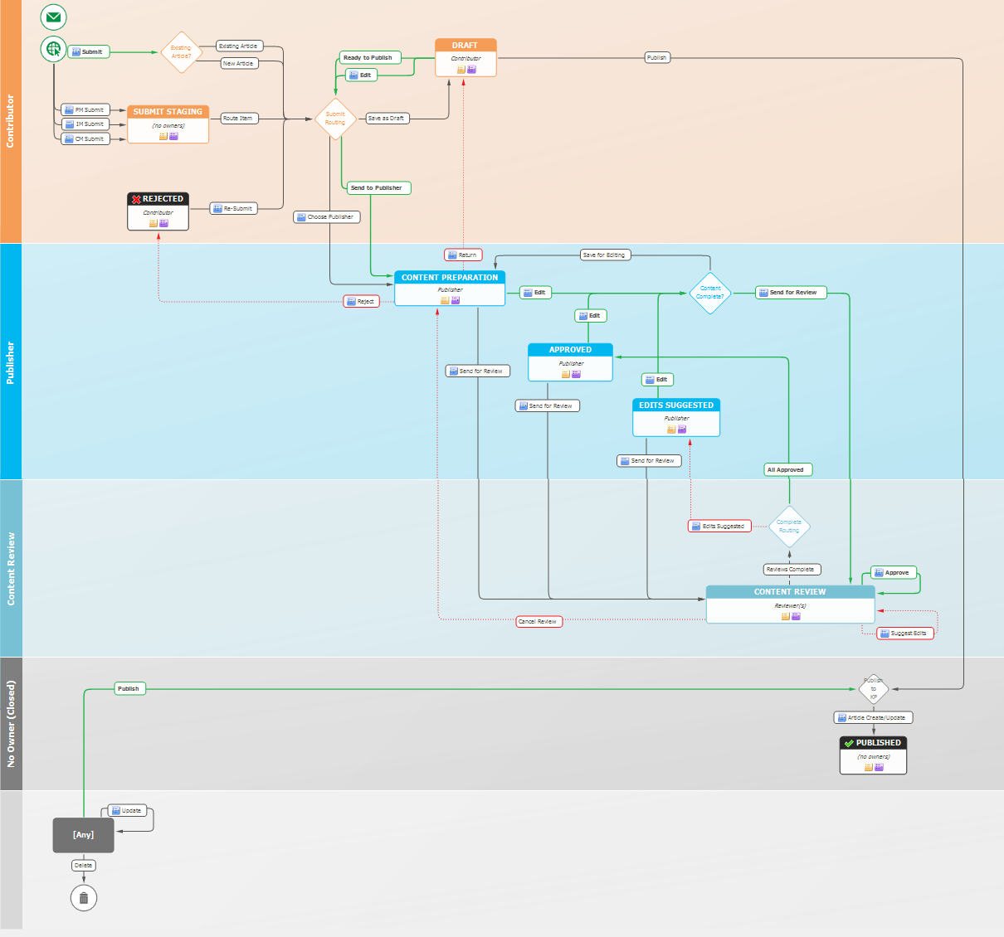Click the red X icon on REJECTED state

136,199
